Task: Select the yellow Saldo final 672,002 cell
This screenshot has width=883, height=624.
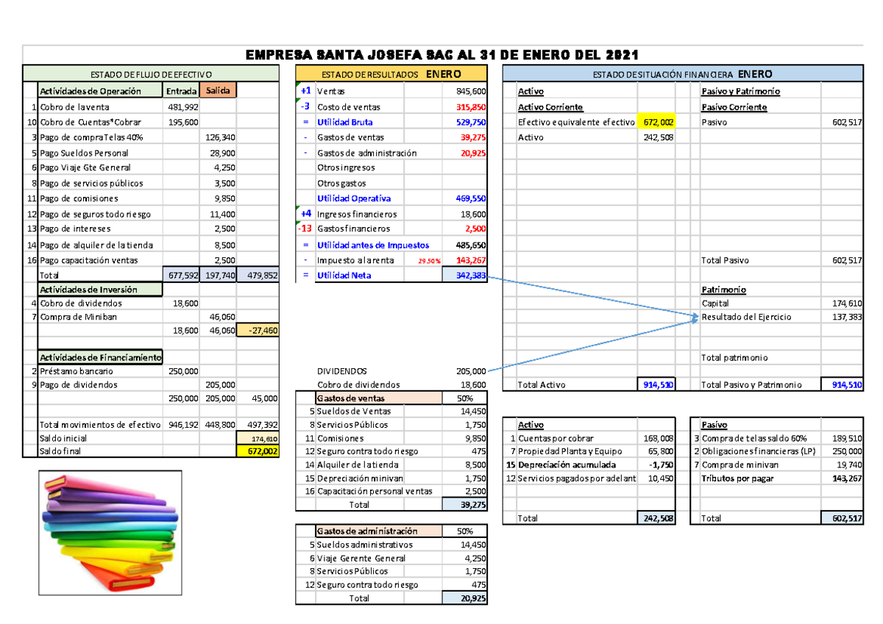Action: pyautogui.click(x=258, y=451)
